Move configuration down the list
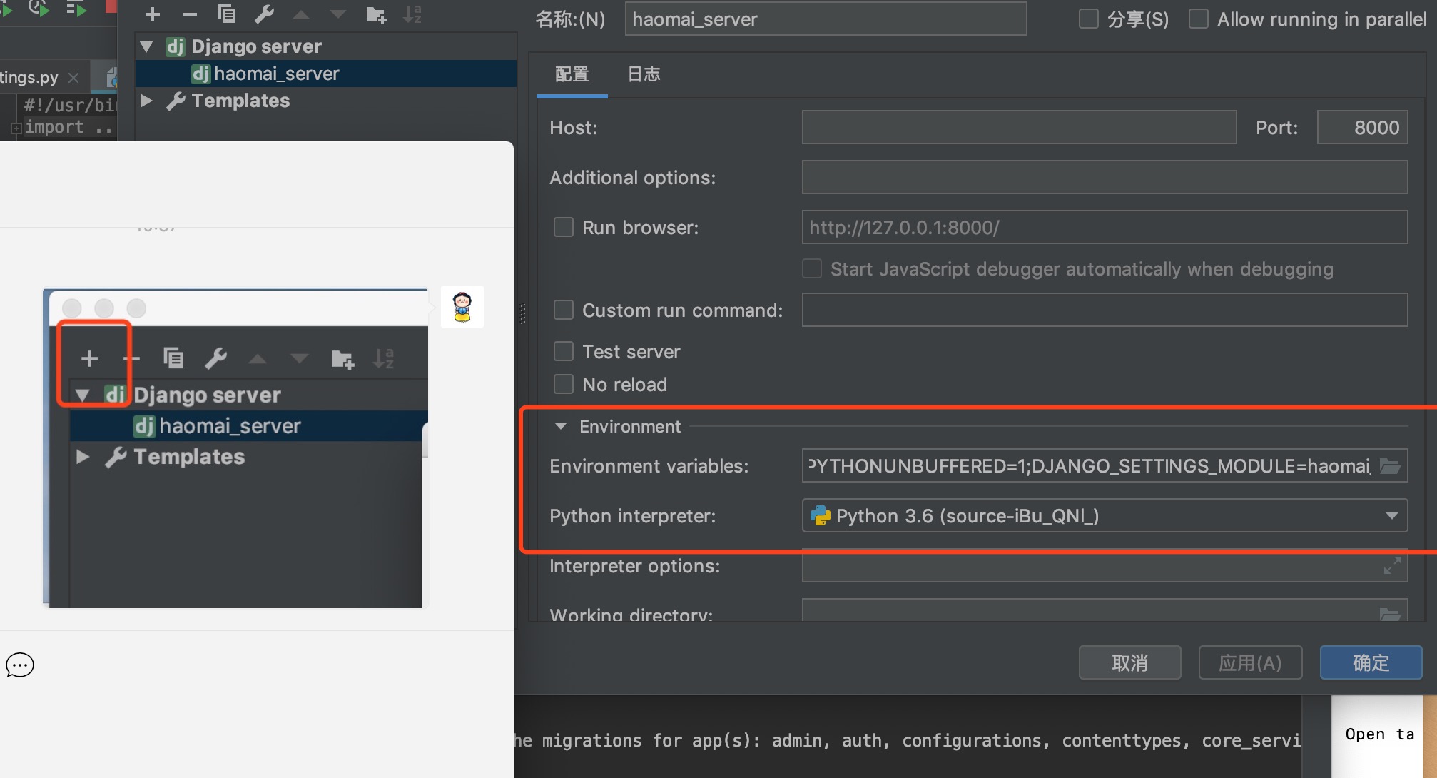Viewport: 1437px width, 778px height. 337,14
